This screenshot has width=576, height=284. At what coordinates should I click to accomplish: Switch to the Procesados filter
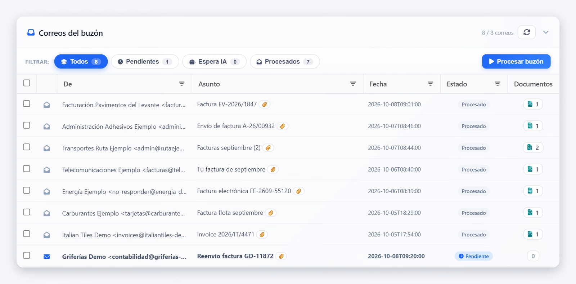[x=285, y=62]
